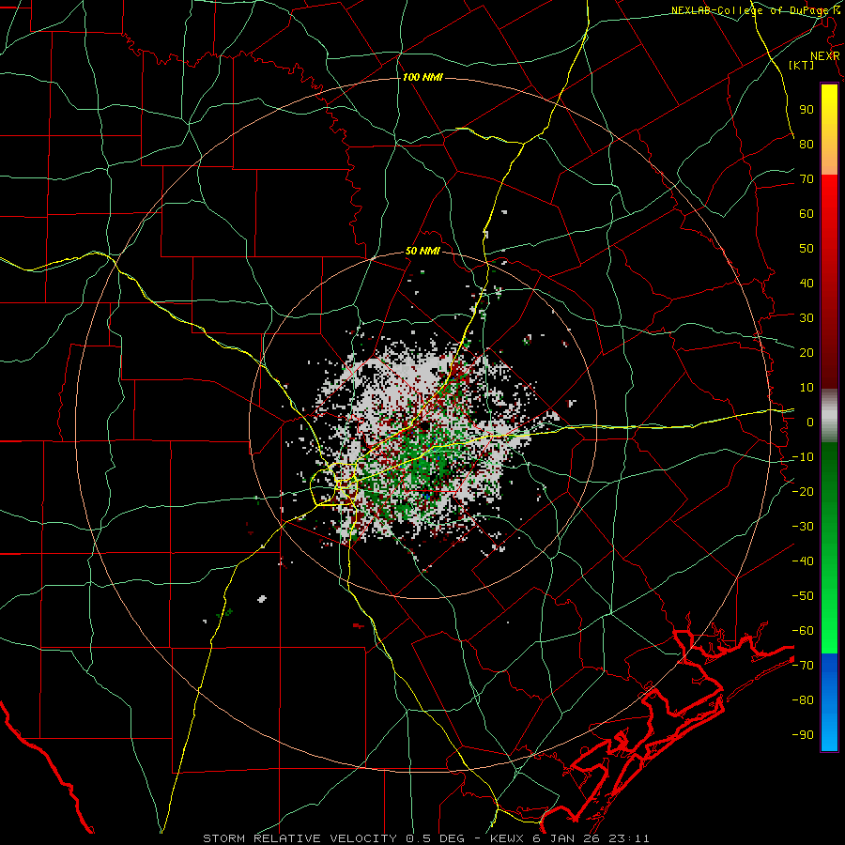Click the 50 NMI range ring label
845x845 pixels.
422,251
